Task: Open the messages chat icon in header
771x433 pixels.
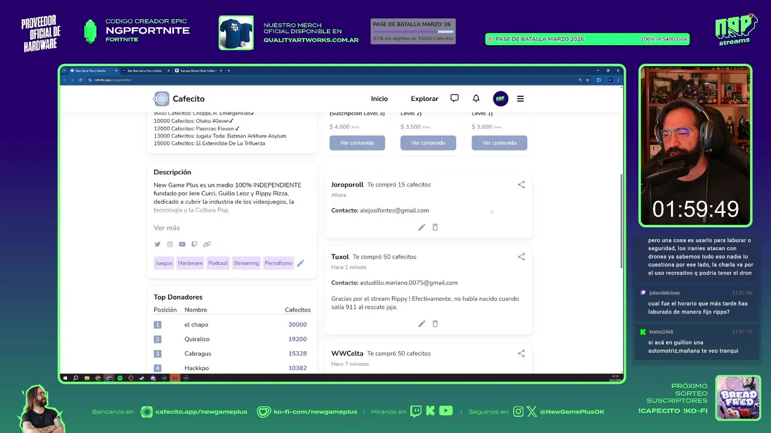Action: (x=455, y=98)
